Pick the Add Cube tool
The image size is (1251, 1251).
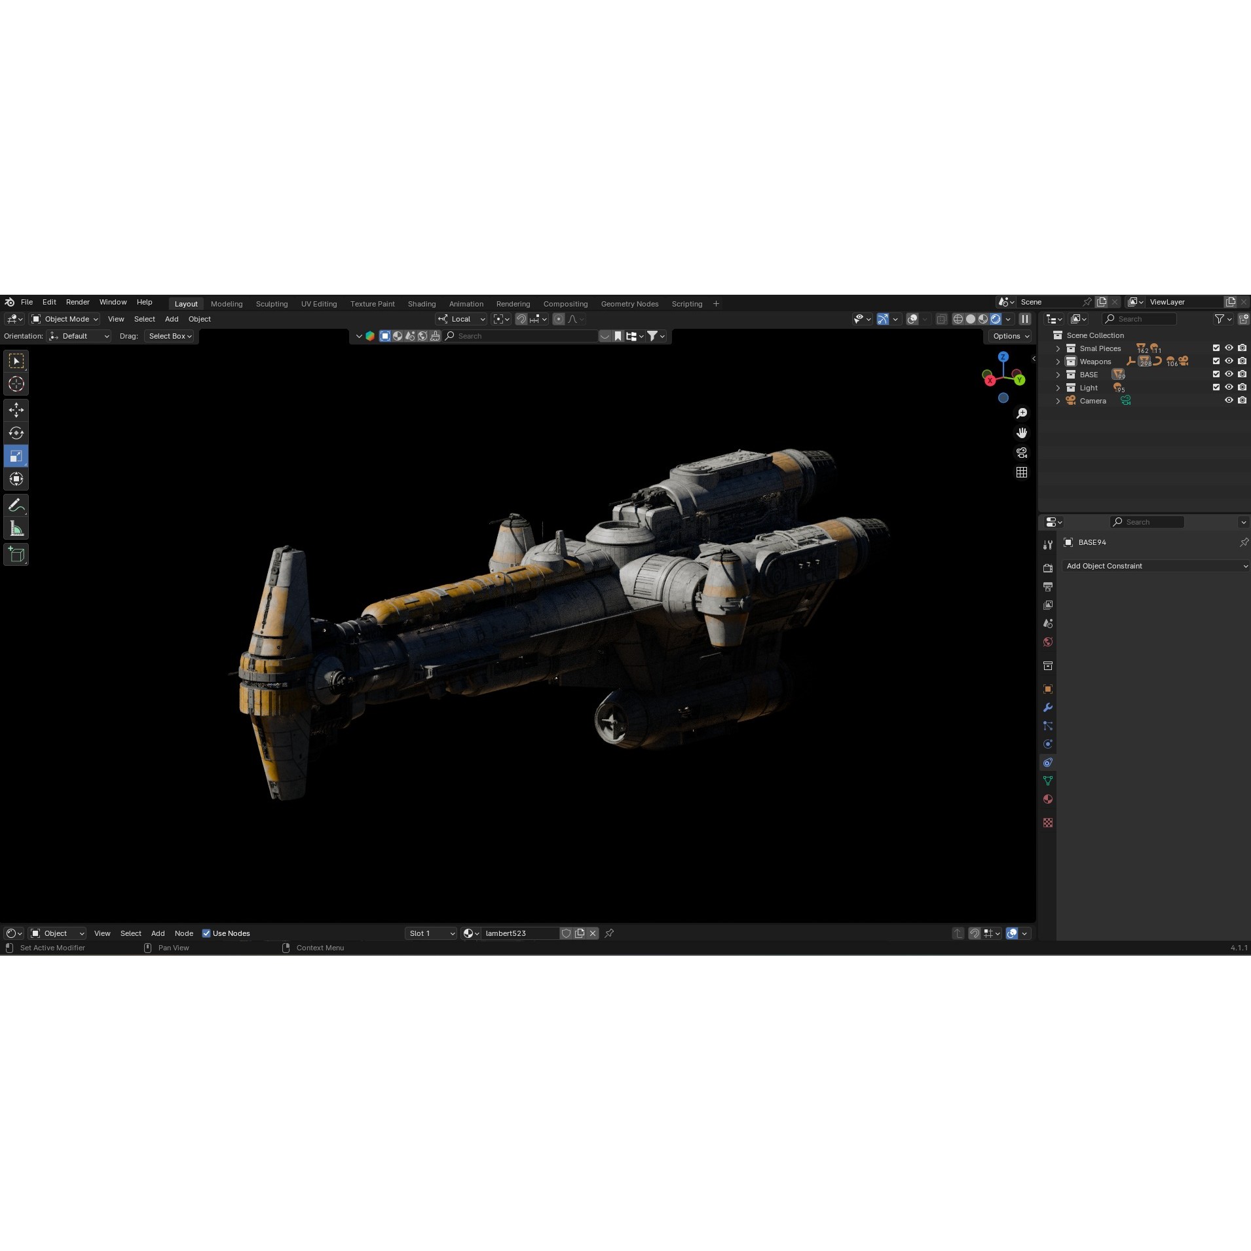point(16,554)
